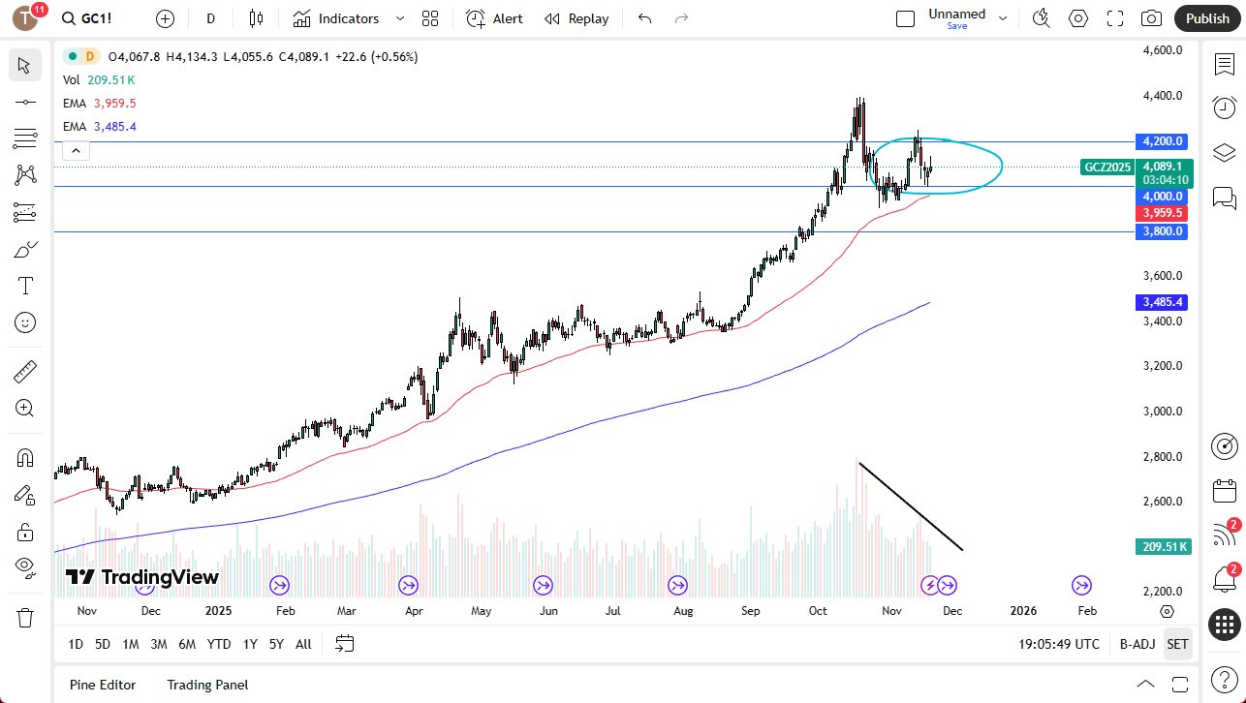Open the Trading Panel tab

[207, 685]
